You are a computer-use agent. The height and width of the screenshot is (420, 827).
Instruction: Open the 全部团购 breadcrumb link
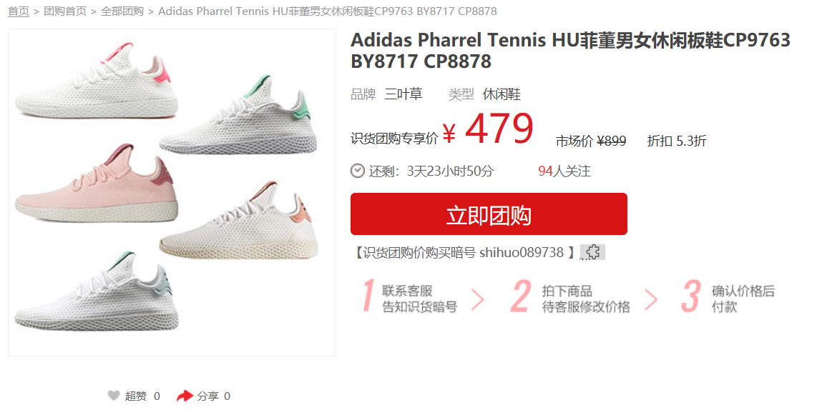pos(122,11)
